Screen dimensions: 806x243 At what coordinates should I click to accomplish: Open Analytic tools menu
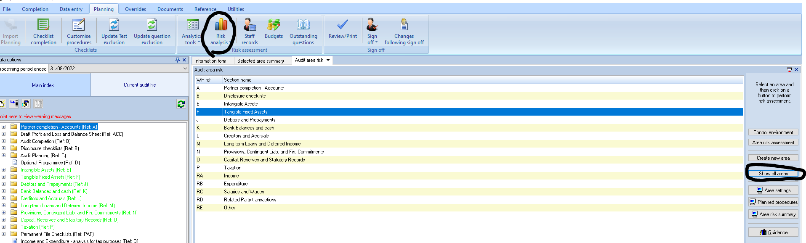(x=192, y=32)
